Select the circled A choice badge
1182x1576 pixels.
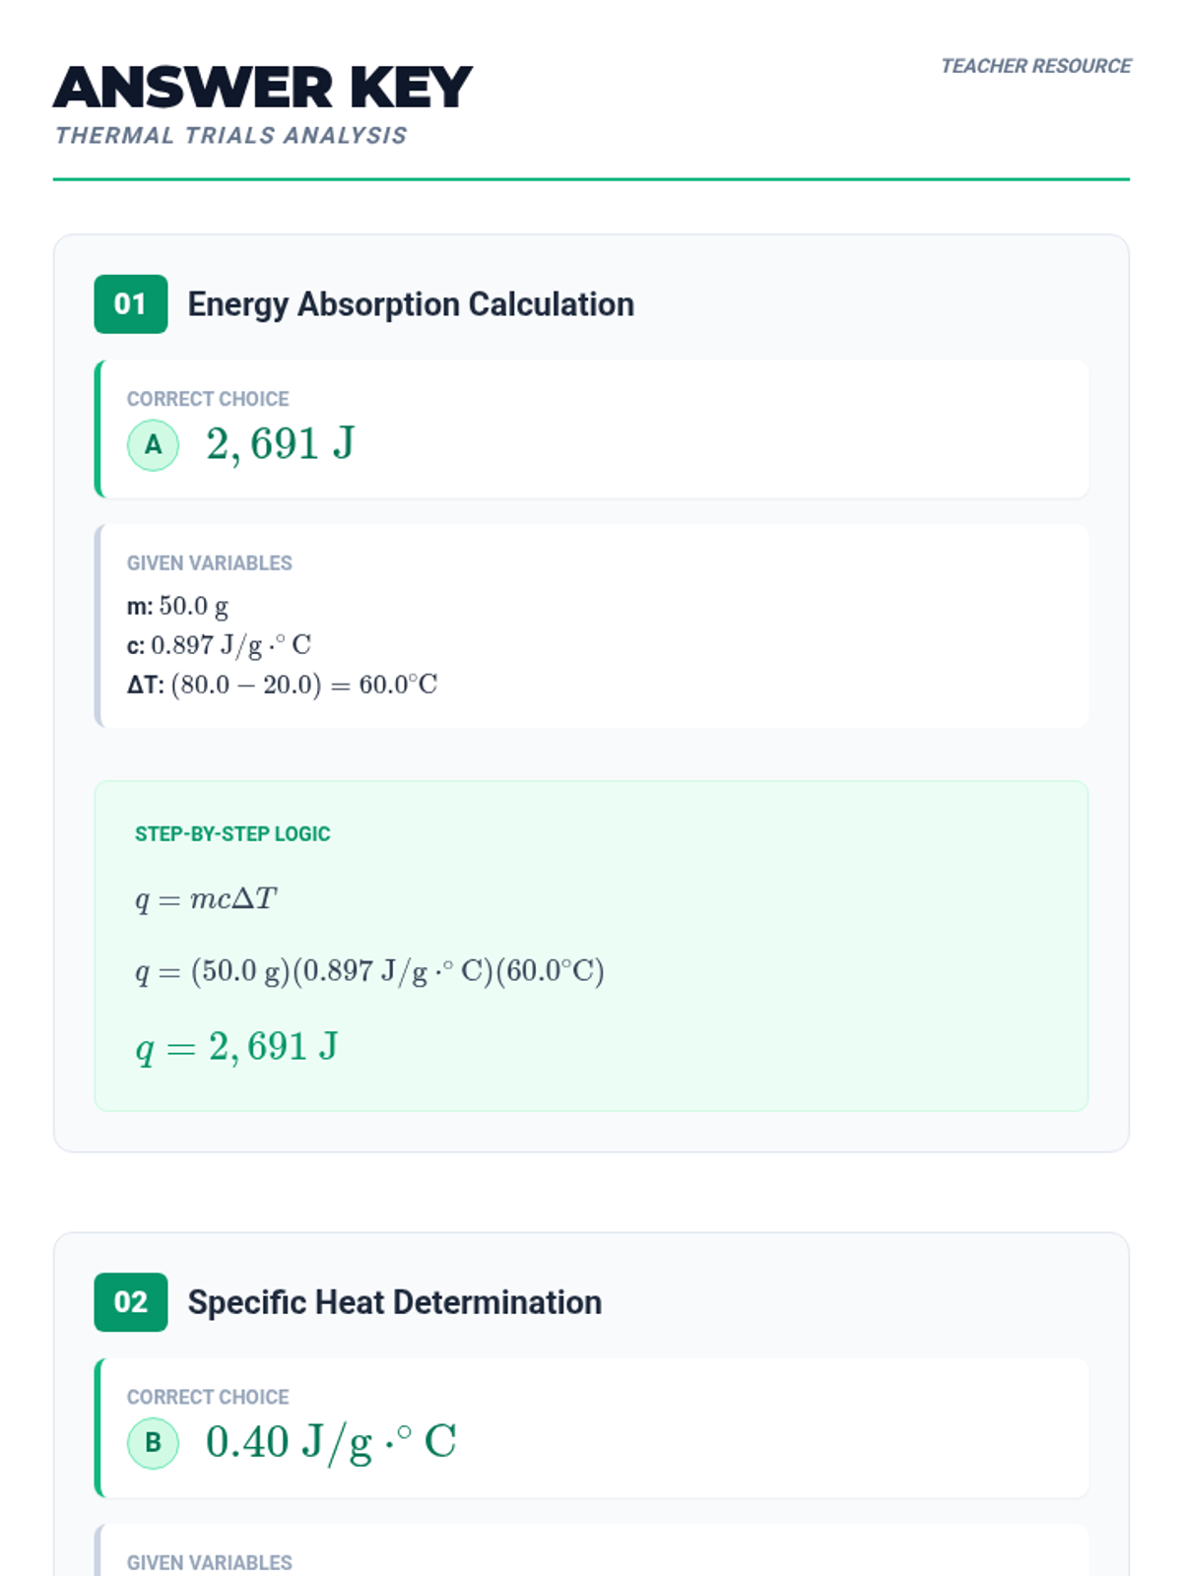click(x=153, y=445)
